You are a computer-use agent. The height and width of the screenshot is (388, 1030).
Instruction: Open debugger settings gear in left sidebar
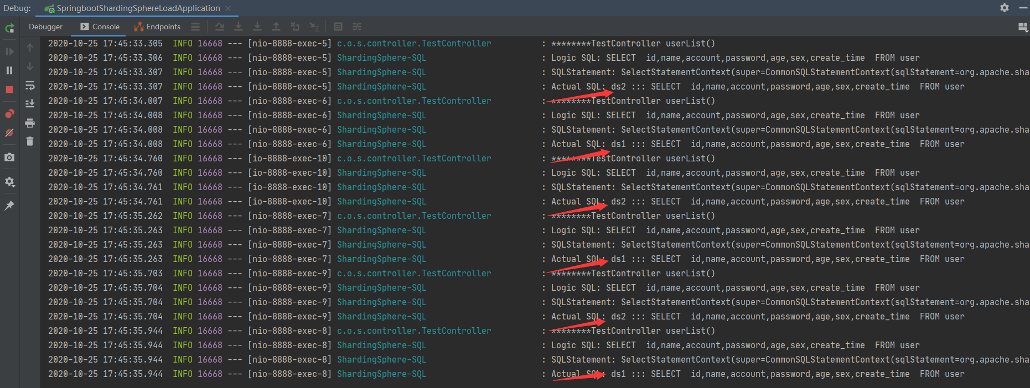(9, 182)
